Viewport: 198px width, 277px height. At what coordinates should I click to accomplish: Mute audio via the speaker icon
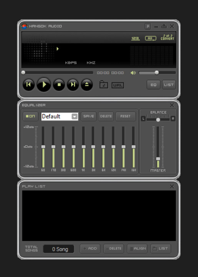[133, 73]
